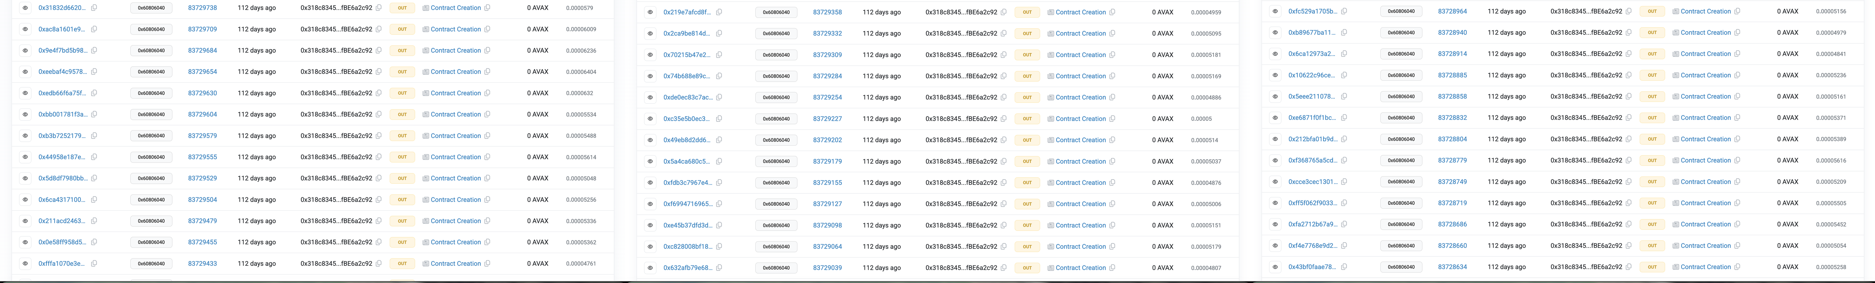1875x283 pixels.
Task: Open transaction 0xfa2712b67a9 details
Action: [1312, 224]
